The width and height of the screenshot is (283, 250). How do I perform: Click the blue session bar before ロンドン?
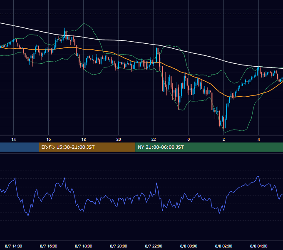tap(20, 147)
